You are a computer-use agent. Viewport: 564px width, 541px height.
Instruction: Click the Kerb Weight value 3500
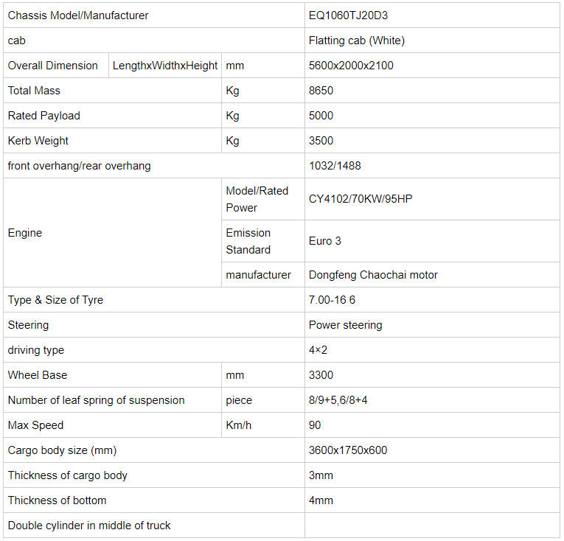pos(321,141)
